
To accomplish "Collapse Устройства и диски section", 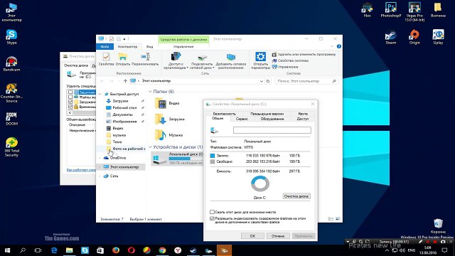I will click(x=150, y=147).
